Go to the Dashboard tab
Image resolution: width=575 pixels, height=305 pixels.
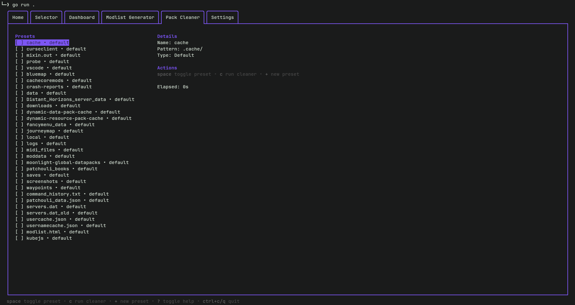tap(82, 17)
